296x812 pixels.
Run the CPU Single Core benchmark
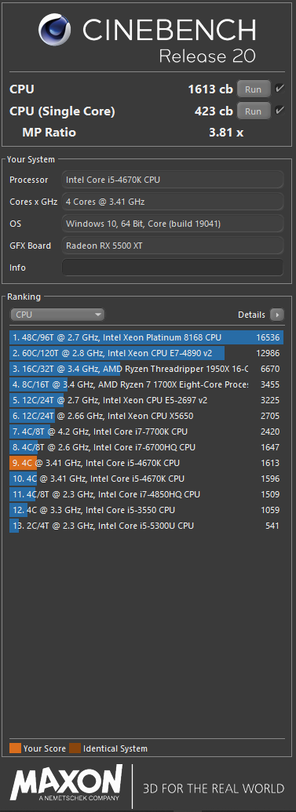(x=254, y=111)
